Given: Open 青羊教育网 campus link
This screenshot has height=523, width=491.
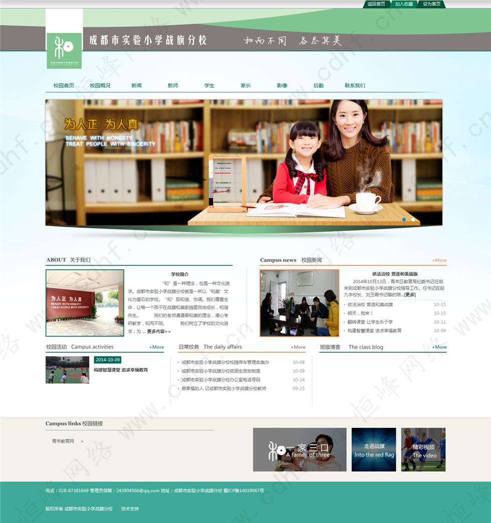Looking at the screenshot, I should 63,441.
